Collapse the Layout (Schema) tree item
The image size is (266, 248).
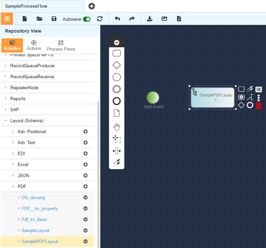coord(6,121)
